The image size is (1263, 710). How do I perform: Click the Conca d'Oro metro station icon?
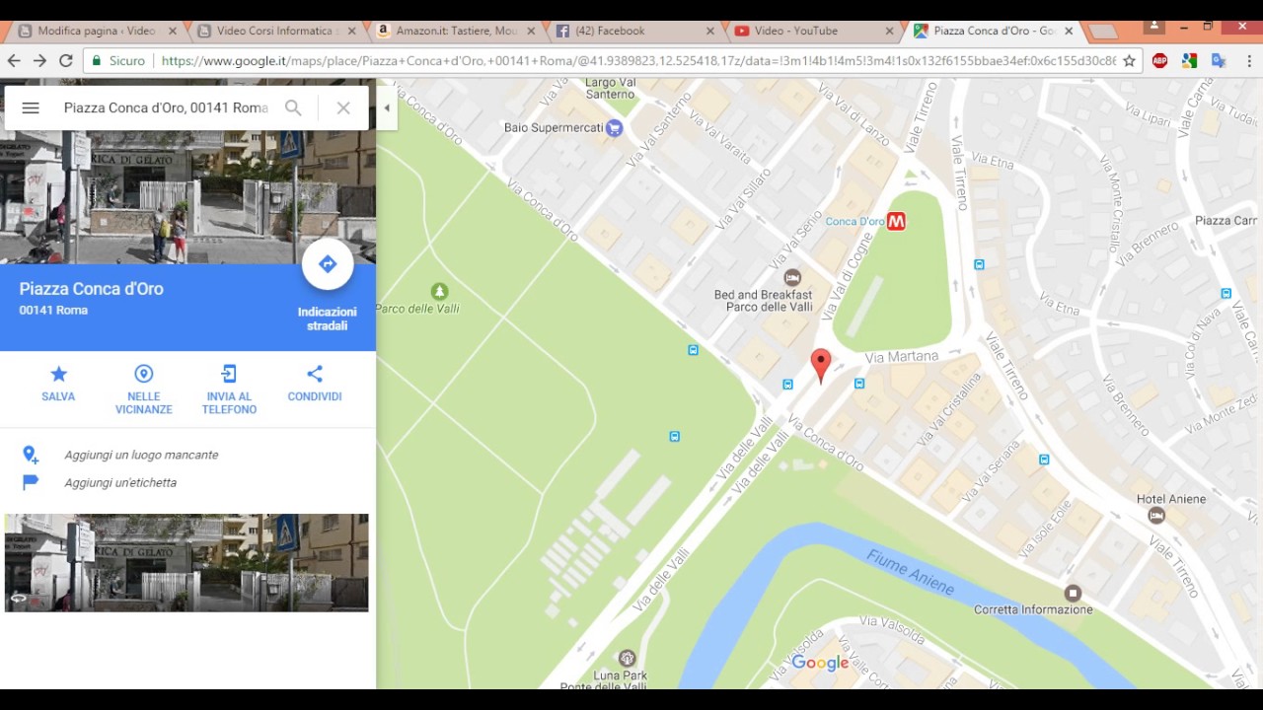click(x=896, y=222)
